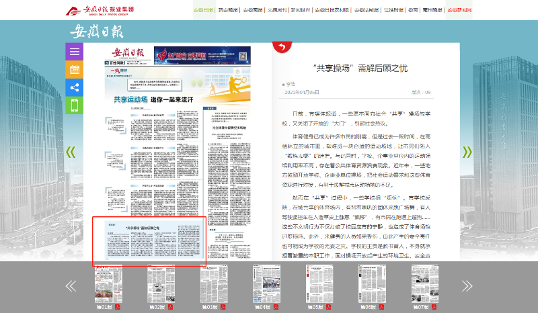Download PDF of 第07版
The image size is (538, 313).
click(x=434, y=307)
